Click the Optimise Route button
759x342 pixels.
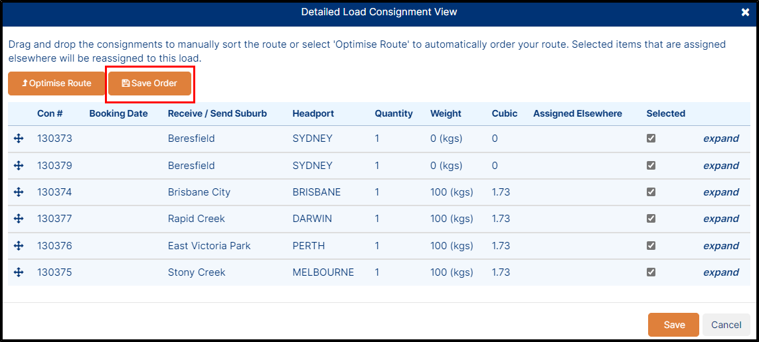tap(56, 83)
